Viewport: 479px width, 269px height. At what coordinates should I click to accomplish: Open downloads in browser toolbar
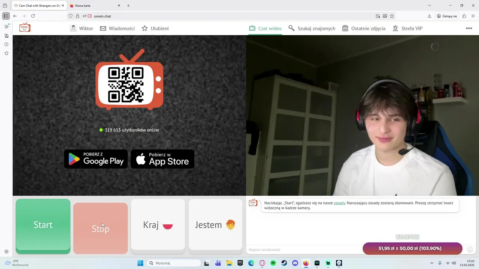[429, 16]
